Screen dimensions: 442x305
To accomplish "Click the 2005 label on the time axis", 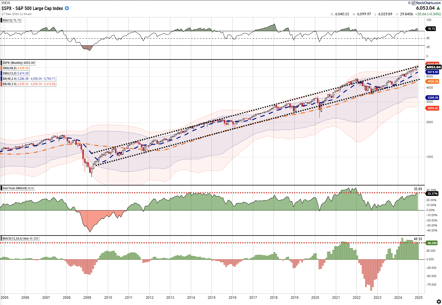I will 4,297.
